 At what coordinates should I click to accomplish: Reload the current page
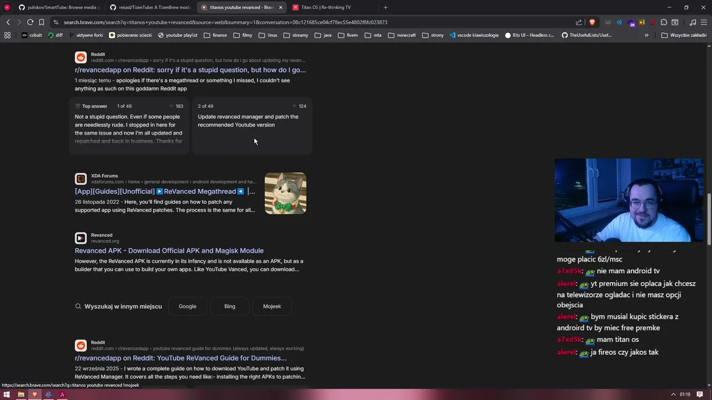coord(30,22)
